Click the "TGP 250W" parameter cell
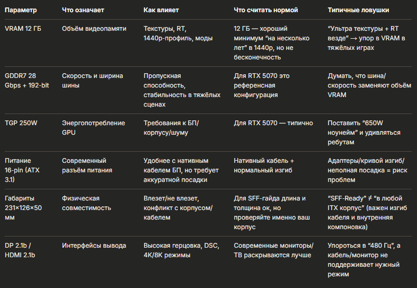 [x=21, y=123]
